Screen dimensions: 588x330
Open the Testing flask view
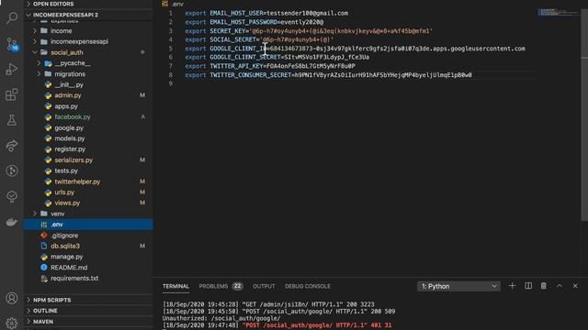(x=12, y=120)
